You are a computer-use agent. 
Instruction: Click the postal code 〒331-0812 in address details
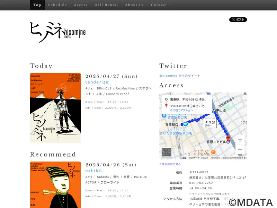199,172
